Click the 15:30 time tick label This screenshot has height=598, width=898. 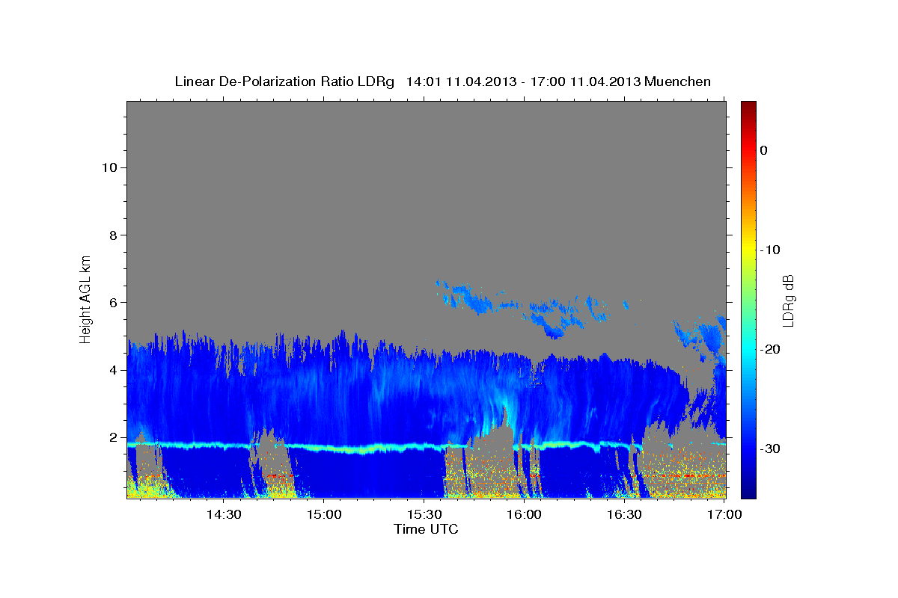coord(424,515)
